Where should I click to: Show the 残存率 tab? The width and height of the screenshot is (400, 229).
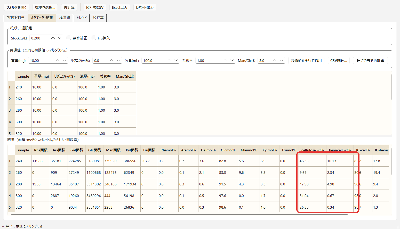pos(98,18)
